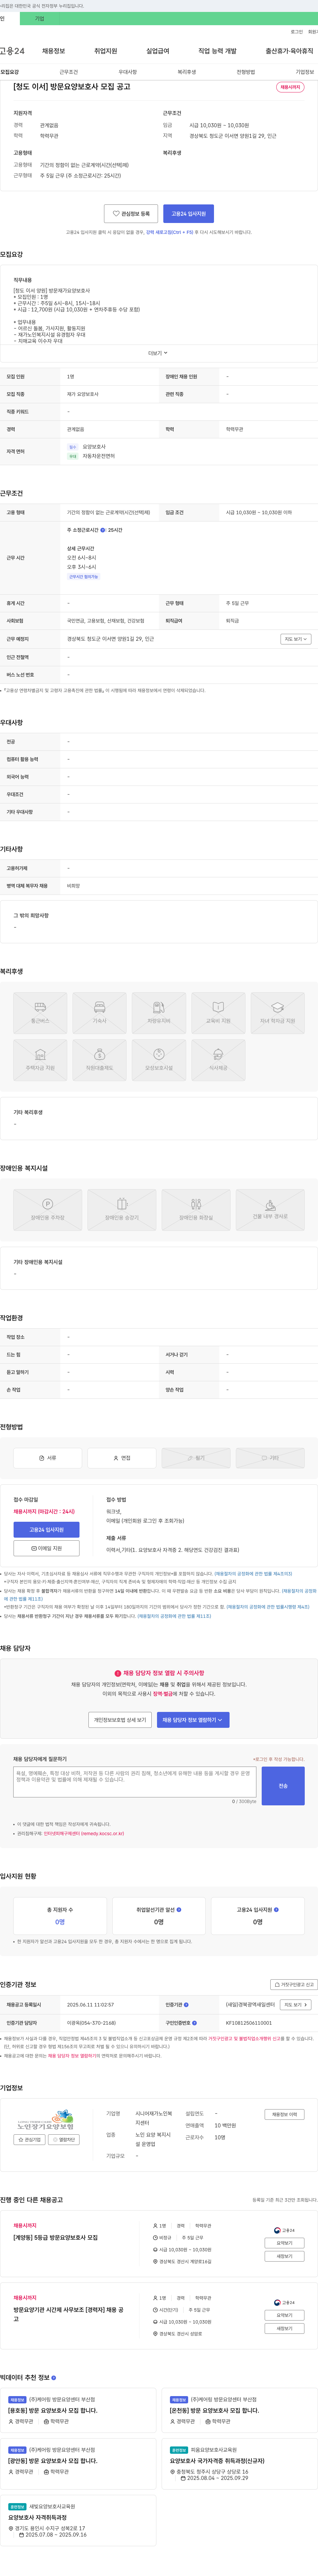This screenshot has height=2576, width=318.
Task: Open the 취업지원 navigation menu
Action: tap(106, 51)
